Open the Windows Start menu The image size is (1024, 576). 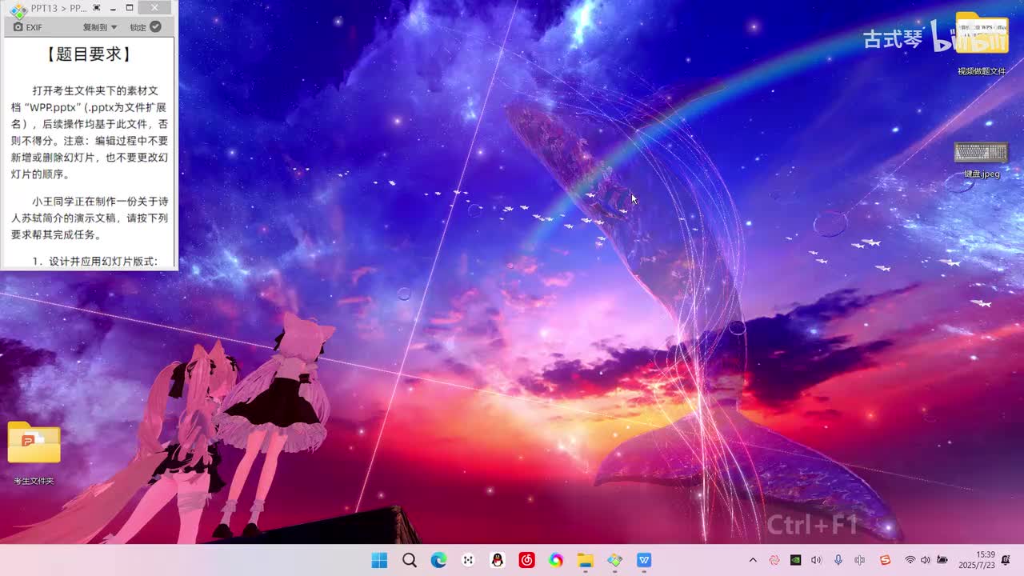(x=380, y=560)
